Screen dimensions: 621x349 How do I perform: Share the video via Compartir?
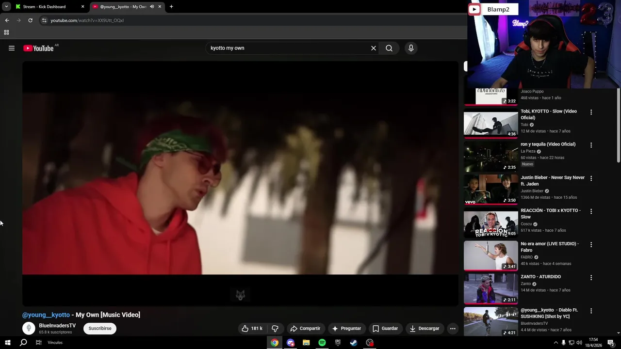tap(305, 328)
